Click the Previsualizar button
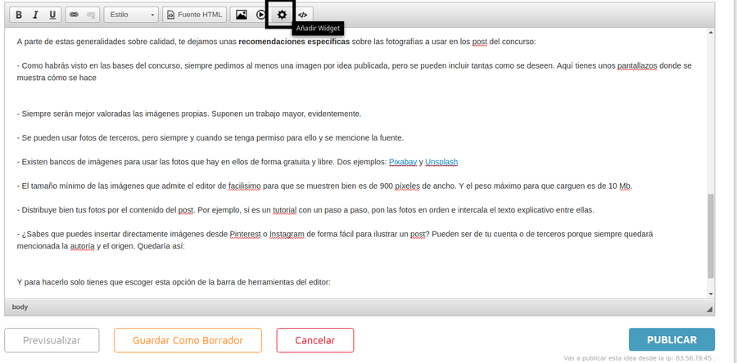 tap(52, 340)
